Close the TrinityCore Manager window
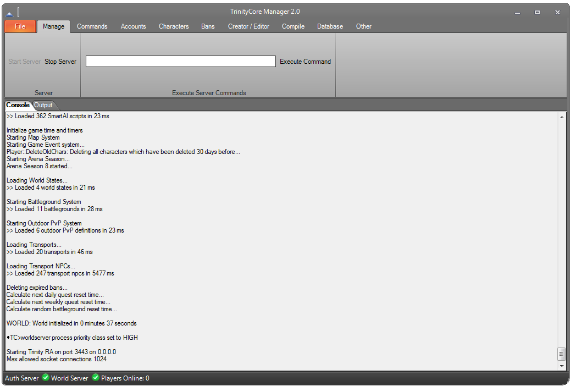The height and width of the screenshot is (386, 570). pyautogui.click(x=557, y=12)
